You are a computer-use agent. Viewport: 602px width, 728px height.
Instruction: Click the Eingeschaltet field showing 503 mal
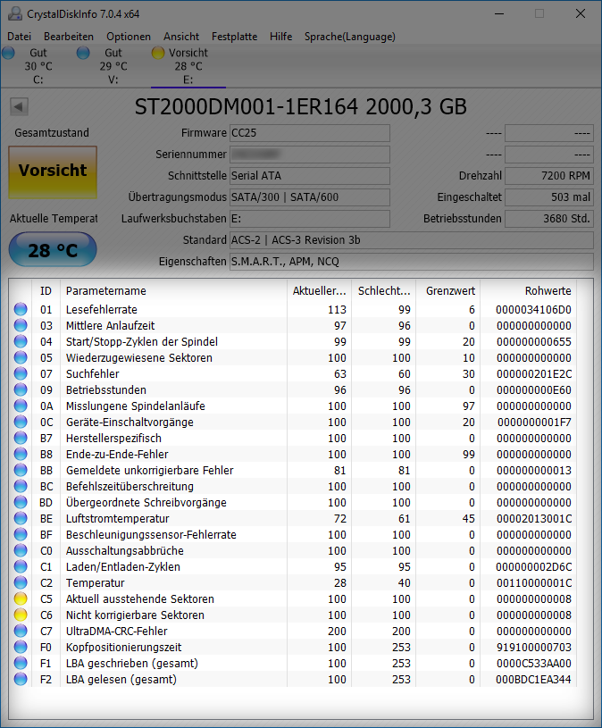pyautogui.click(x=549, y=197)
